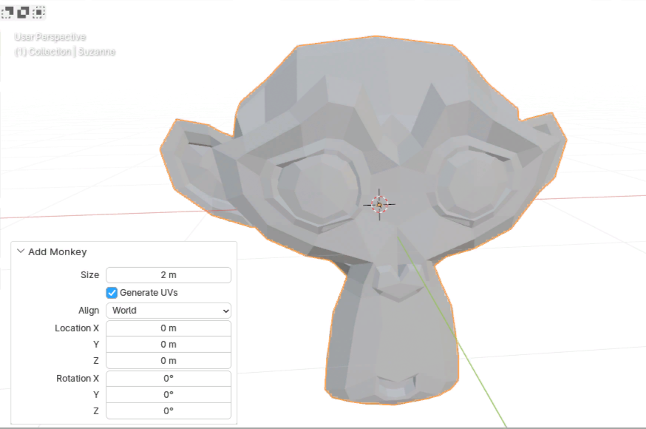
Task: Click the 'User Perspective' viewport text
Action: [x=50, y=37]
